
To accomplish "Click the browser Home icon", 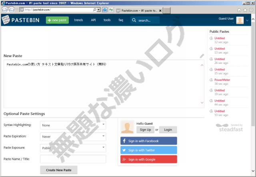I will [x=239, y=10].
